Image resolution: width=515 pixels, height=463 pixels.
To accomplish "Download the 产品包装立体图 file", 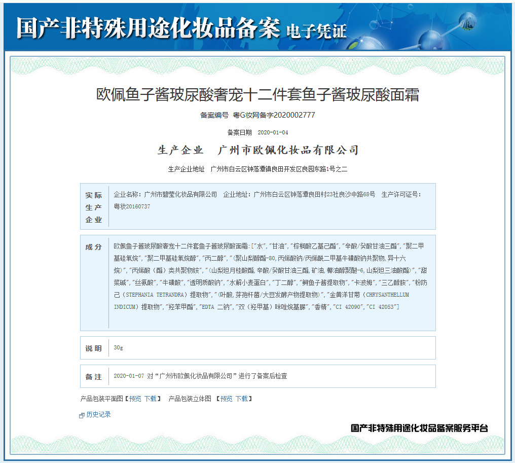I will tap(241, 399).
